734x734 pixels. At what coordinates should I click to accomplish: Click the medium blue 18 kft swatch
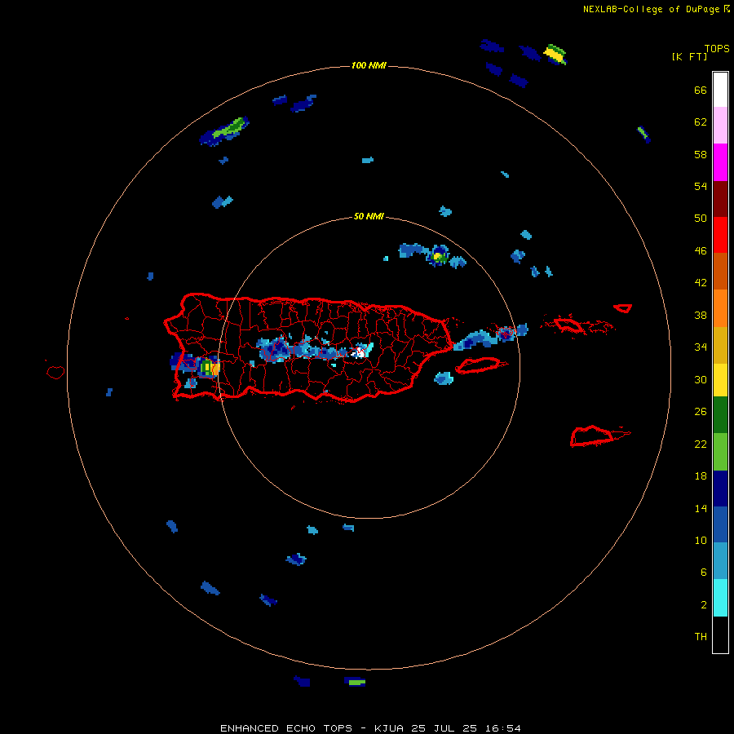[720, 524]
